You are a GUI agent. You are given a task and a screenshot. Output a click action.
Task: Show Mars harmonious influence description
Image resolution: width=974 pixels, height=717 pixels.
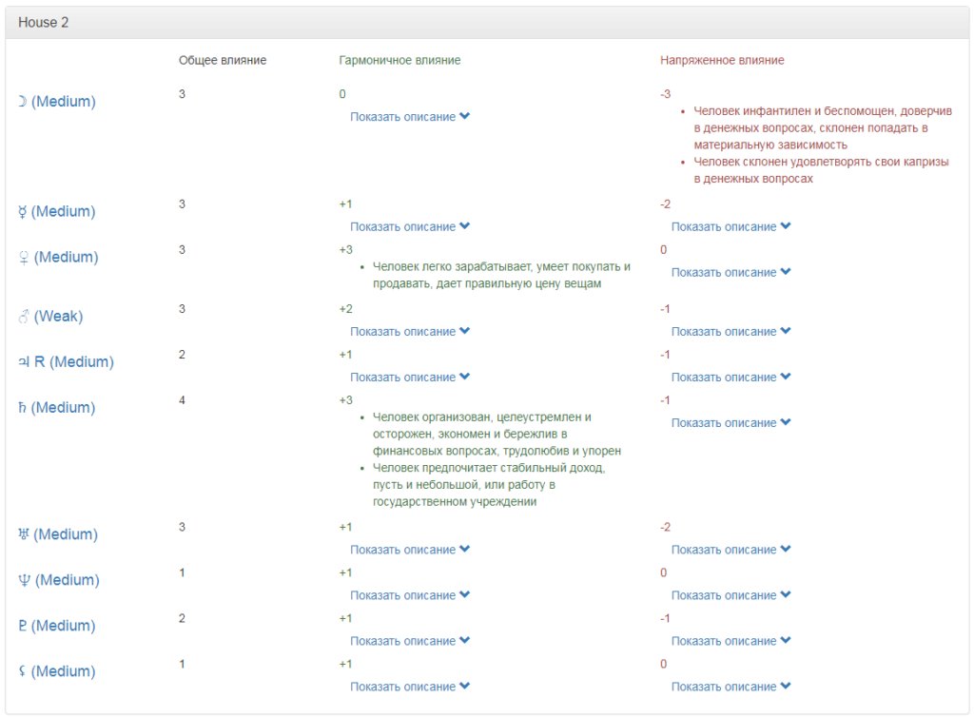point(410,331)
